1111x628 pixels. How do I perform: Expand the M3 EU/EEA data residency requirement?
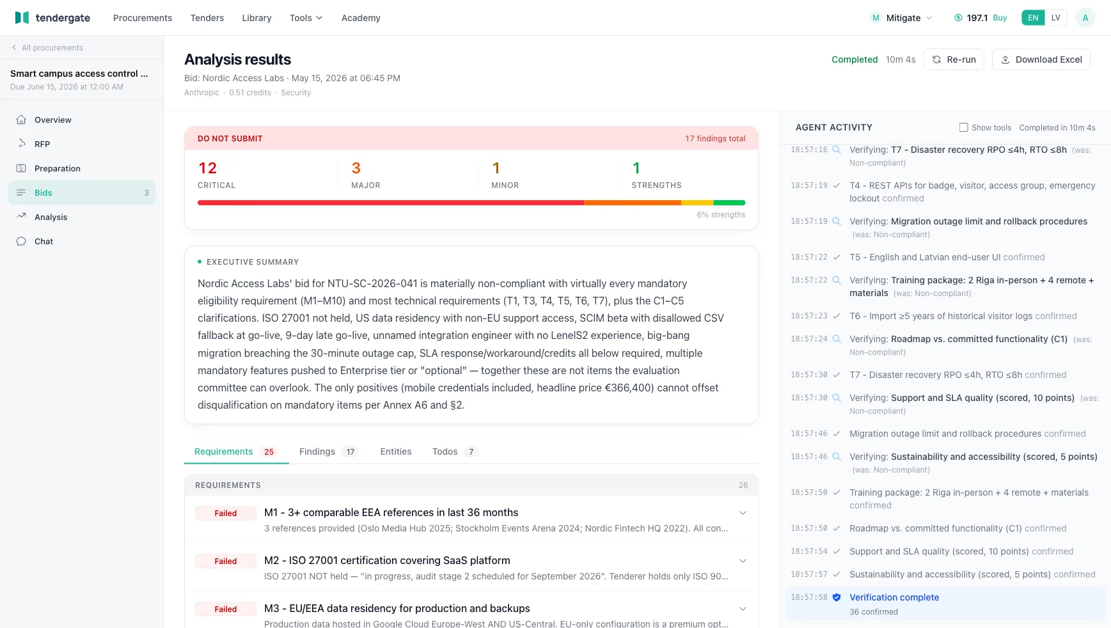pyautogui.click(x=743, y=609)
